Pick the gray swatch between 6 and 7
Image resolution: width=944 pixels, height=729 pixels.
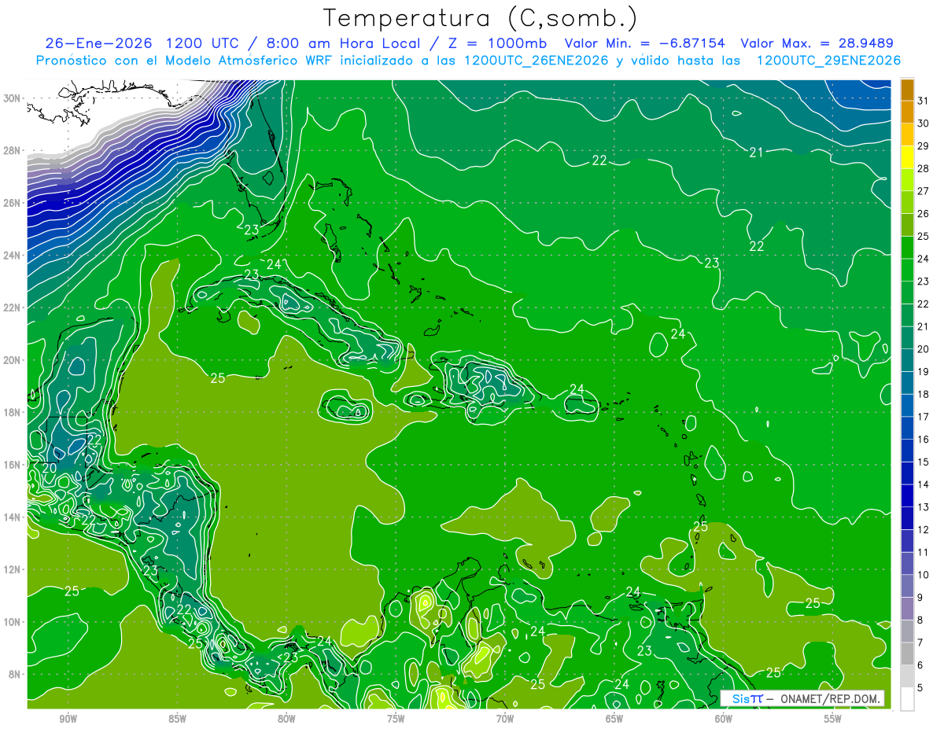tap(907, 654)
